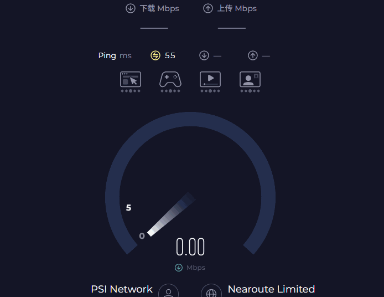Click the 下载 Mbps label
This screenshot has height=297, width=384.
159,8
